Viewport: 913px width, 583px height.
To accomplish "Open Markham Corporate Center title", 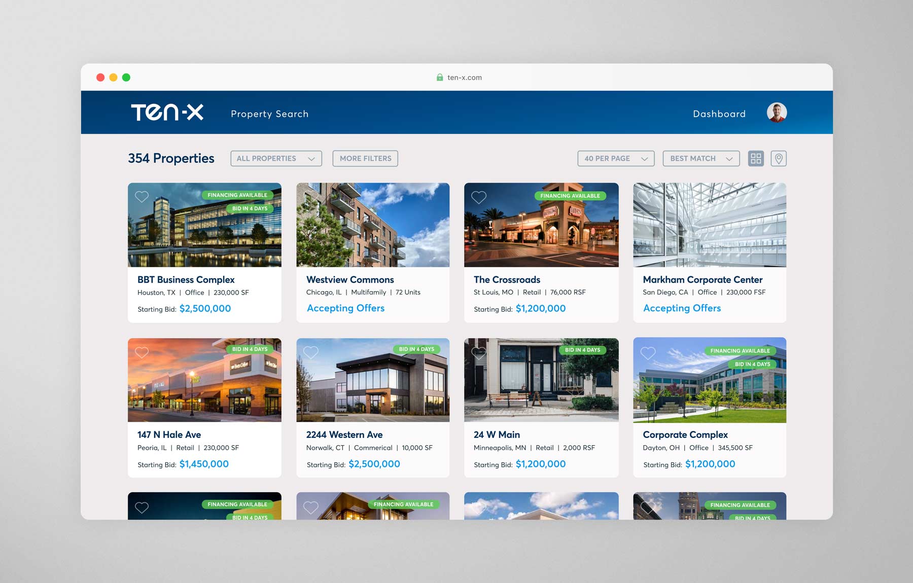I will pyautogui.click(x=703, y=279).
